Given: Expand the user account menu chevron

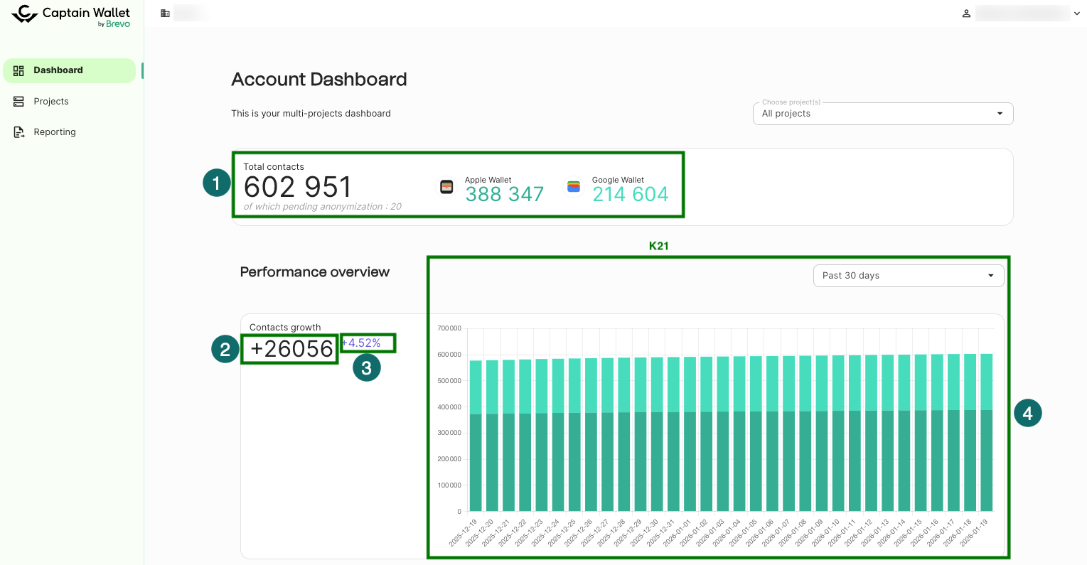Looking at the screenshot, I should [1076, 14].
